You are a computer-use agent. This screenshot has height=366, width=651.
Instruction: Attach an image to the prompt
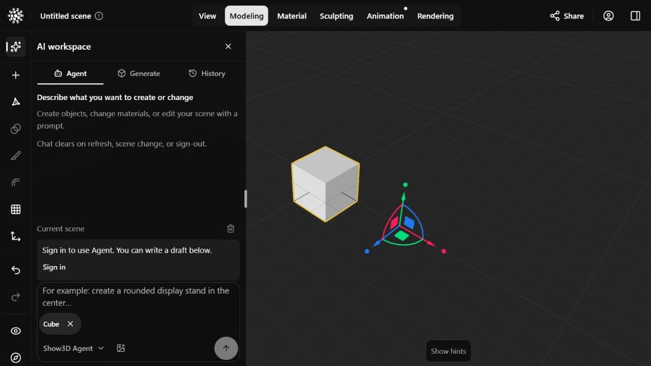[x=121, y=348]
